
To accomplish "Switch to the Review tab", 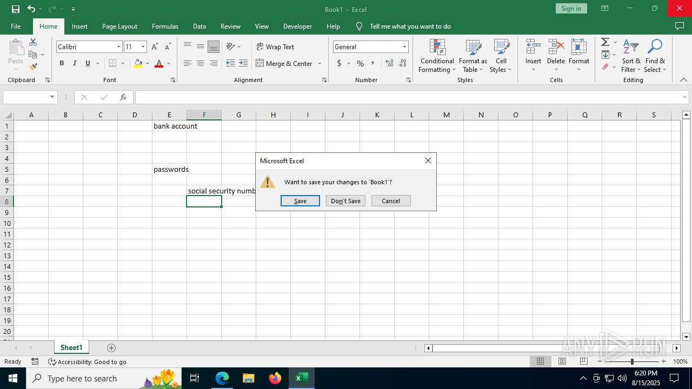I will tap(230, 26).
